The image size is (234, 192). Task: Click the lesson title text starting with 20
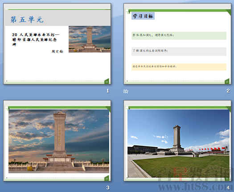[x=36, y=39]
